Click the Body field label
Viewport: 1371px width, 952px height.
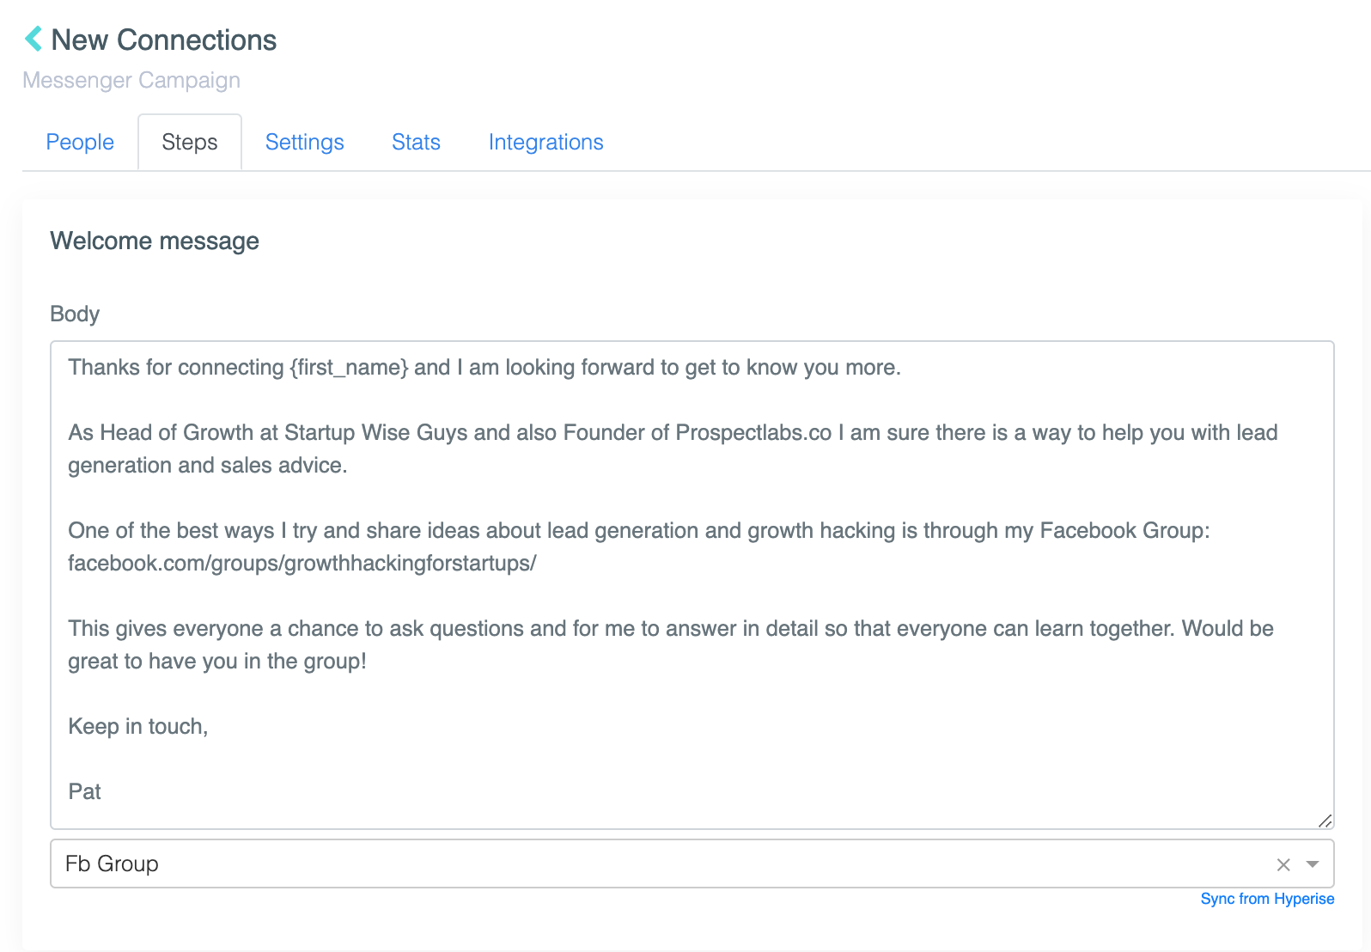coord(75,314)
